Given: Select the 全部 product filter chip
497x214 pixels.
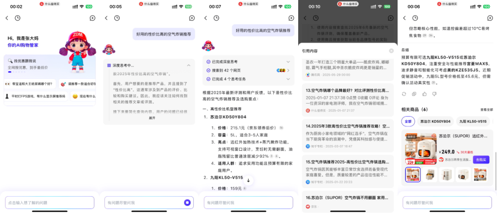Looking at the screenshot, I should coord(408,121).
